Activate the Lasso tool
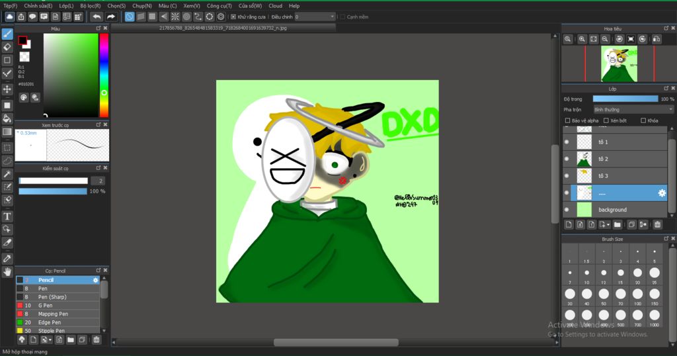This screenshot has height=356, width=677. (x=7, y=161)
